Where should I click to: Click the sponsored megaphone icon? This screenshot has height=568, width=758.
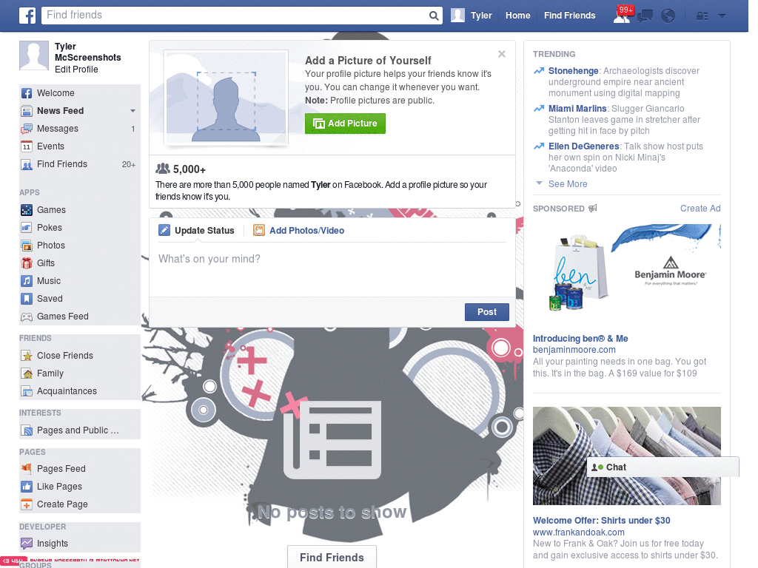(x=593, y=209)
